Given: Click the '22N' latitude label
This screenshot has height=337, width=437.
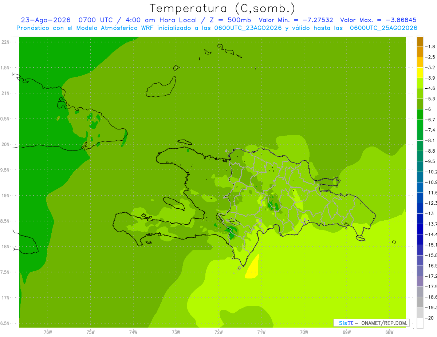Looking at the screenshot, I should click(x=5, y=42).
